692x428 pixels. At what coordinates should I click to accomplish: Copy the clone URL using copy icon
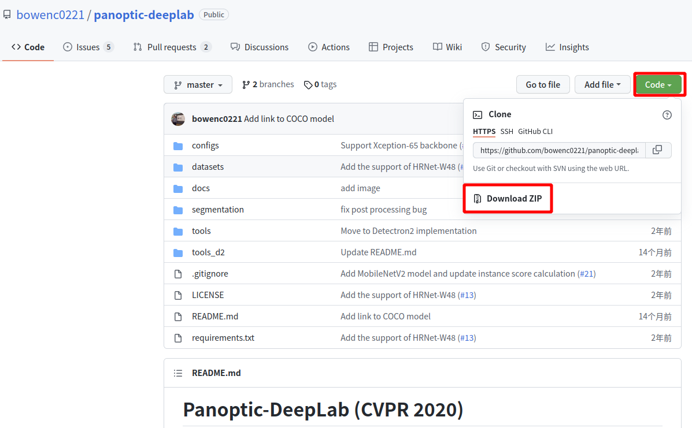tap(658, 150)
